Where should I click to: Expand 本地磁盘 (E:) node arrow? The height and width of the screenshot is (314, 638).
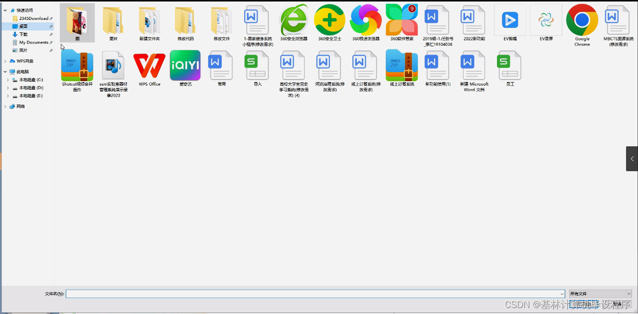pos(8,96)
